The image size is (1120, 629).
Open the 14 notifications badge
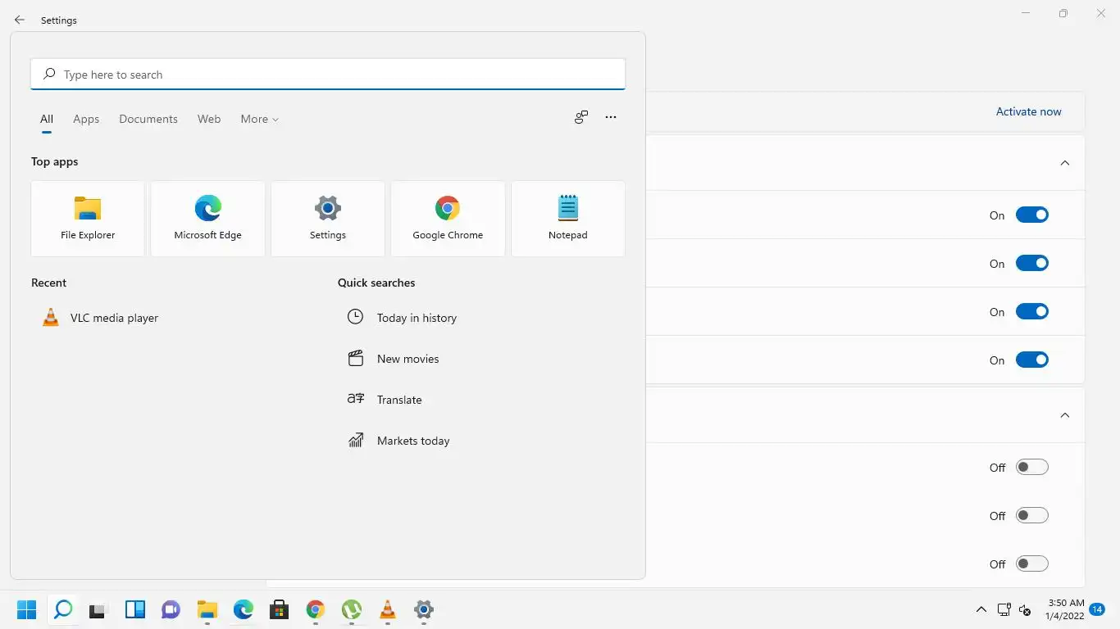click(1097, 609)
